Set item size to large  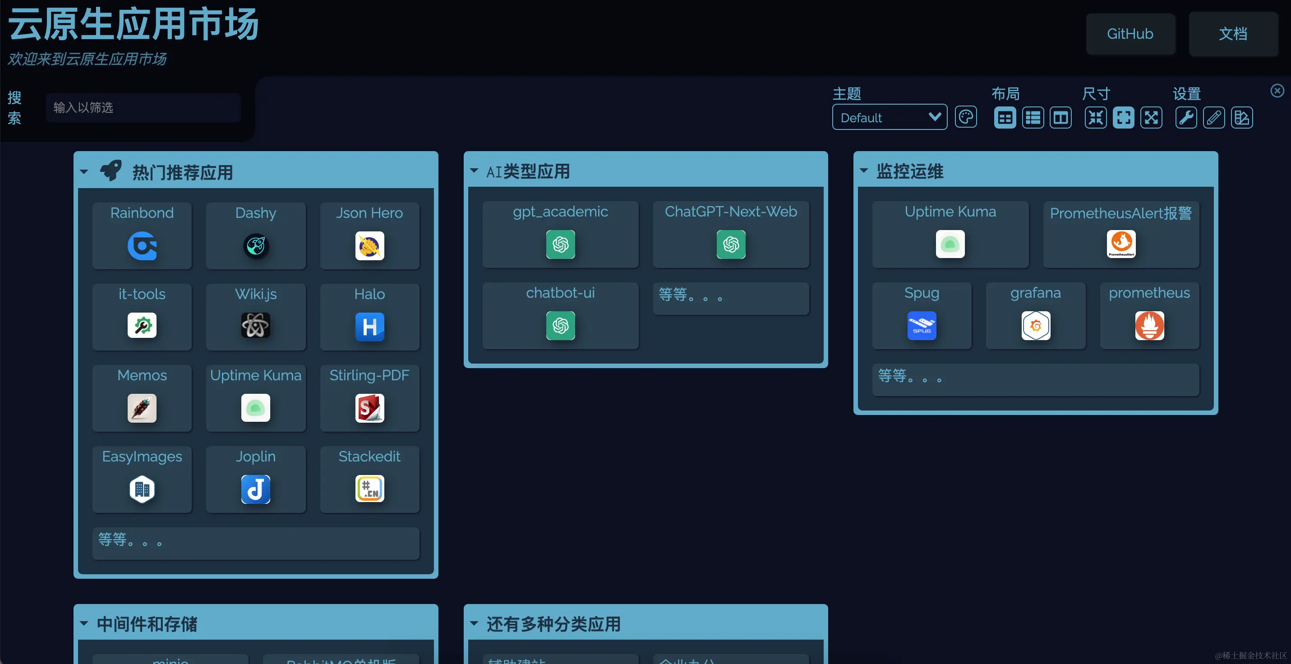coord(1151,118)
